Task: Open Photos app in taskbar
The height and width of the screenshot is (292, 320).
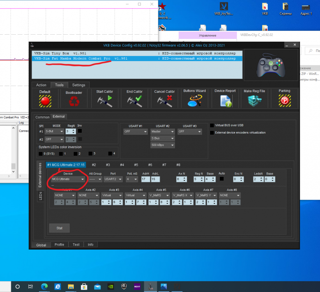Action: [x=164, y=287]
